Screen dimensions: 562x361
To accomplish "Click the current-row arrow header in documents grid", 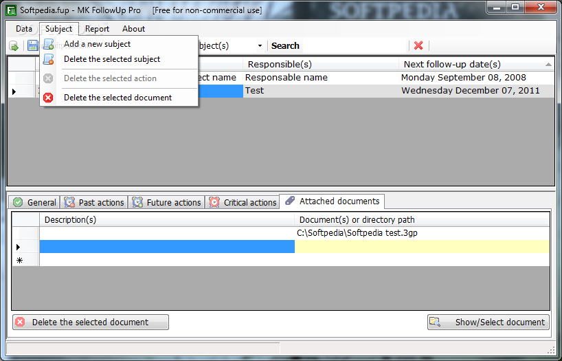I will tap(25, 247).
